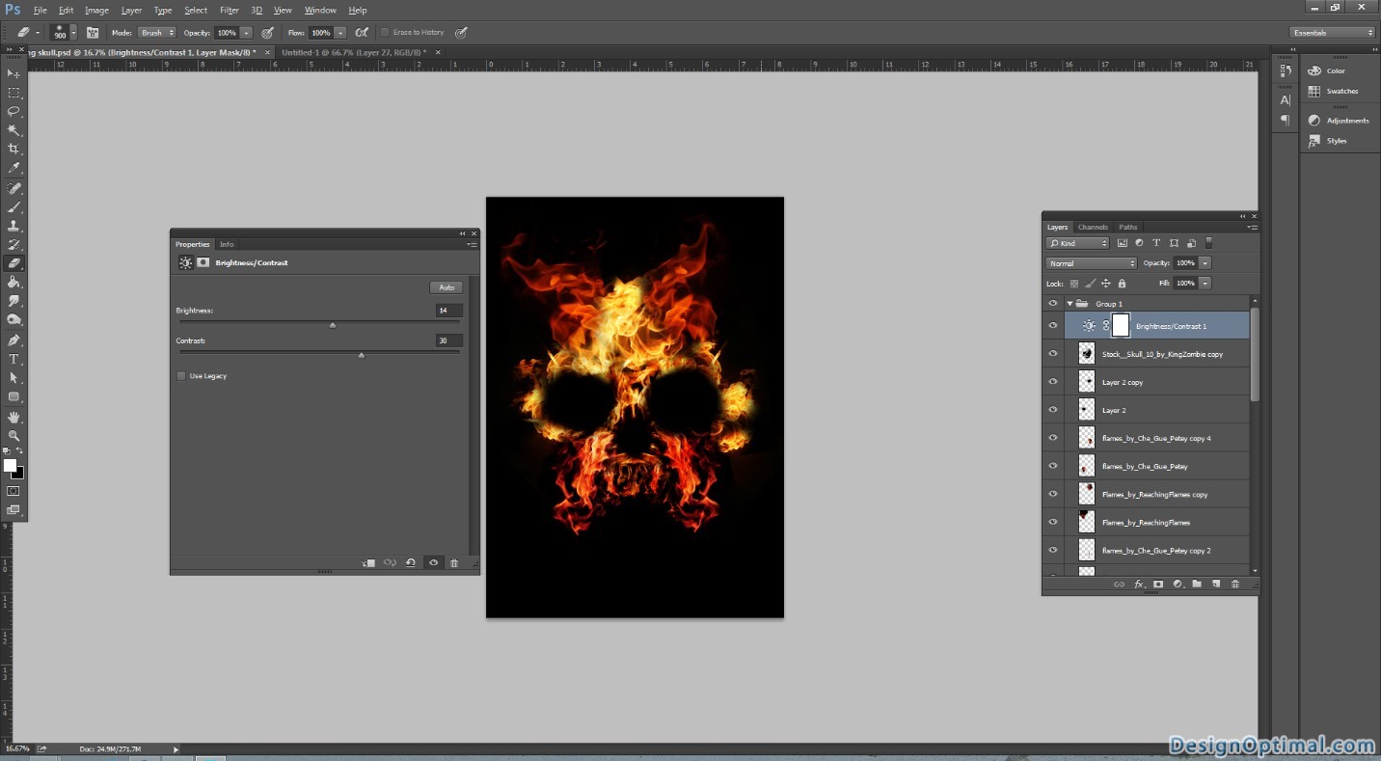Open the Filter menu
The width and height of the screenshot is (1381, 761).
pyautogui.click(x=230, y=11)
